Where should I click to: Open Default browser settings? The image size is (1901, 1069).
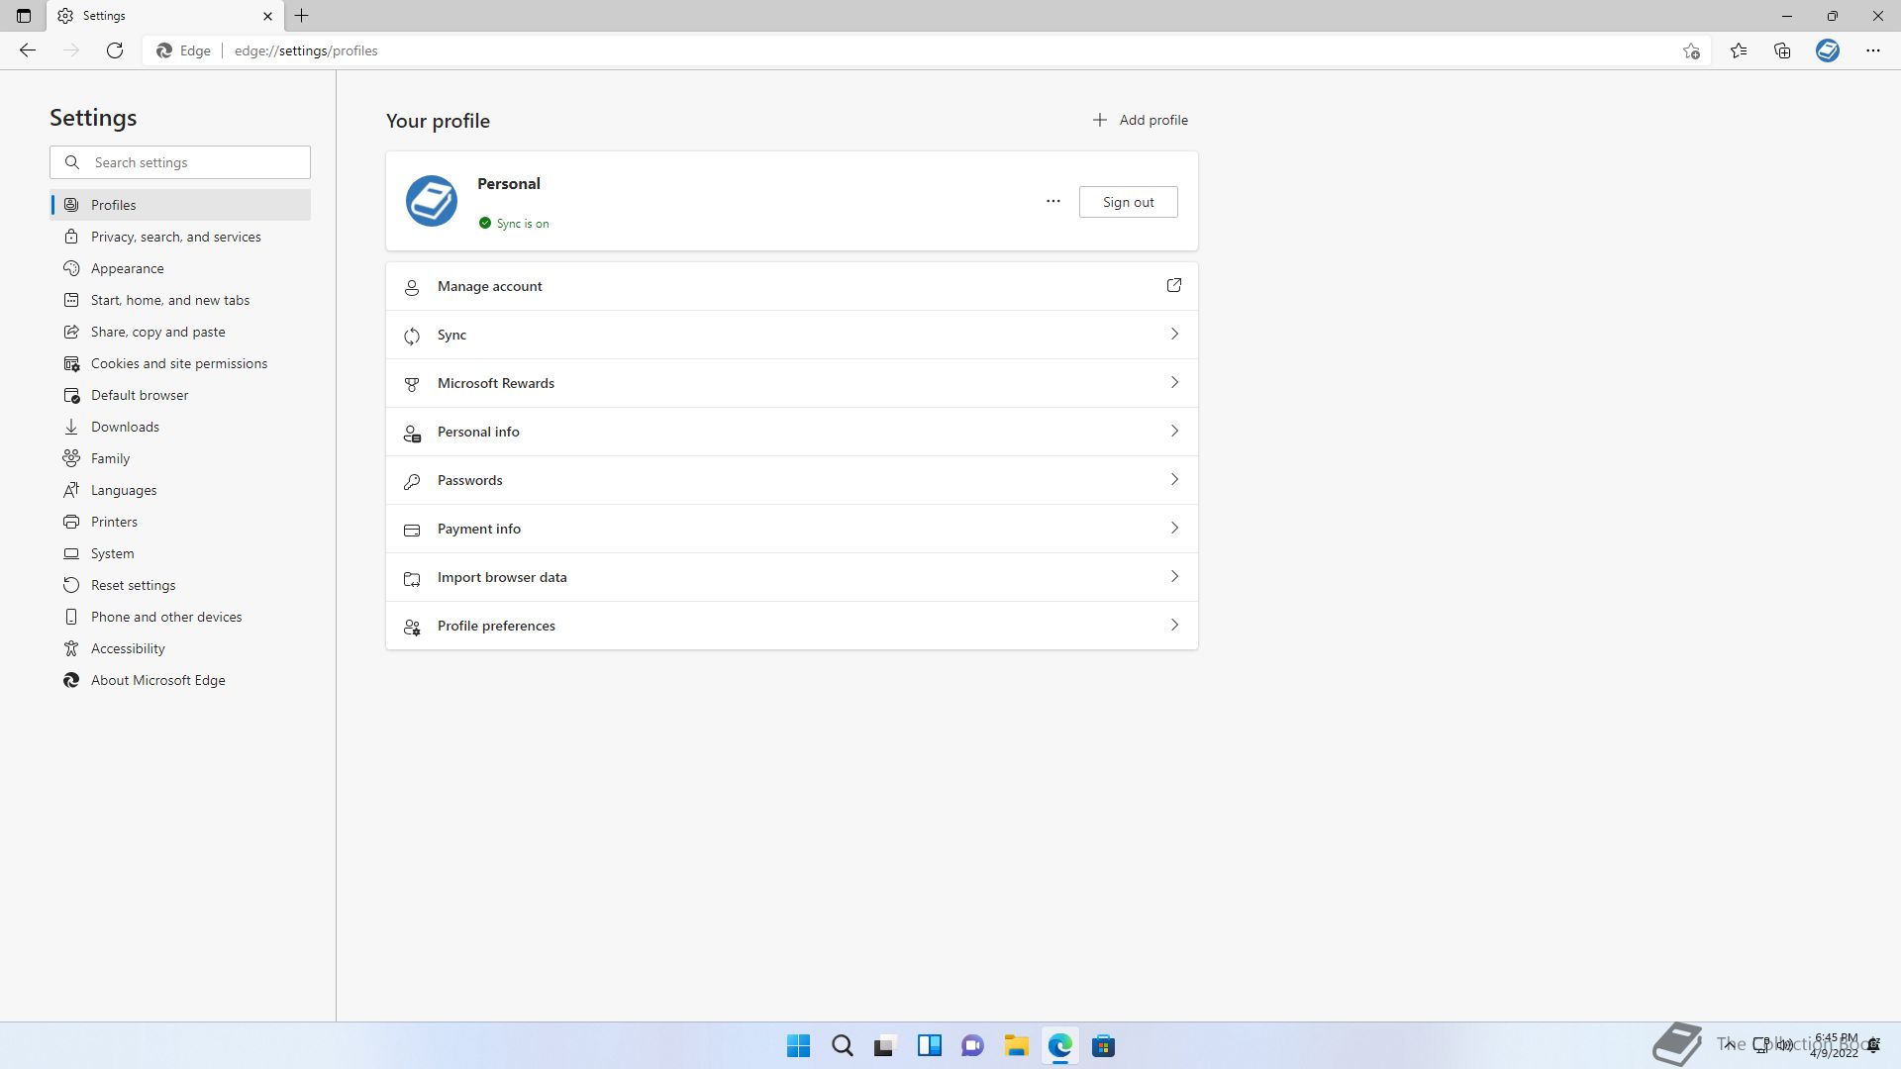click(180, 395)
